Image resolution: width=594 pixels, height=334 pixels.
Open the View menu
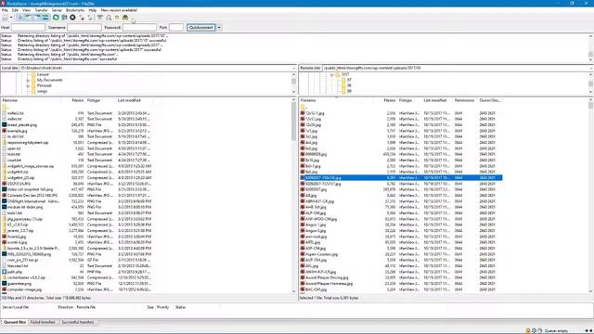[27, 10]
